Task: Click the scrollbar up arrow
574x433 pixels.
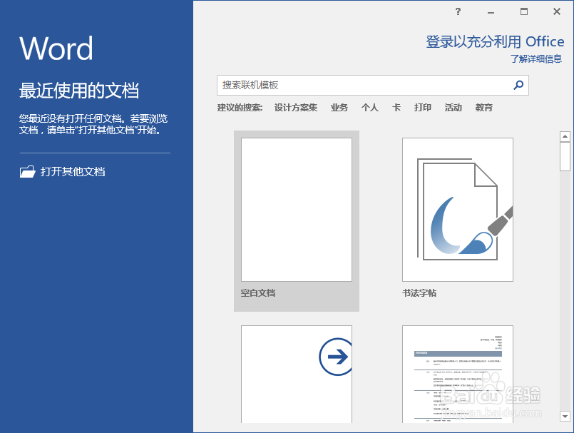Action: (565, 137)
